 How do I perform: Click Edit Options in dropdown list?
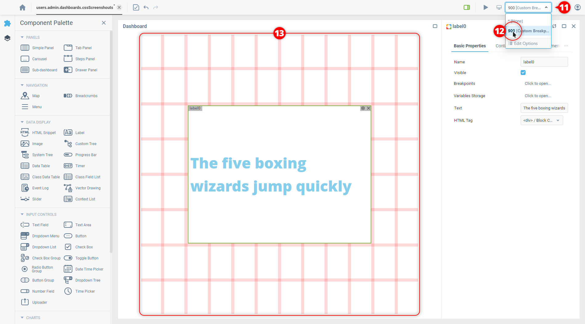pyautogui.click(x=526, y=44)
